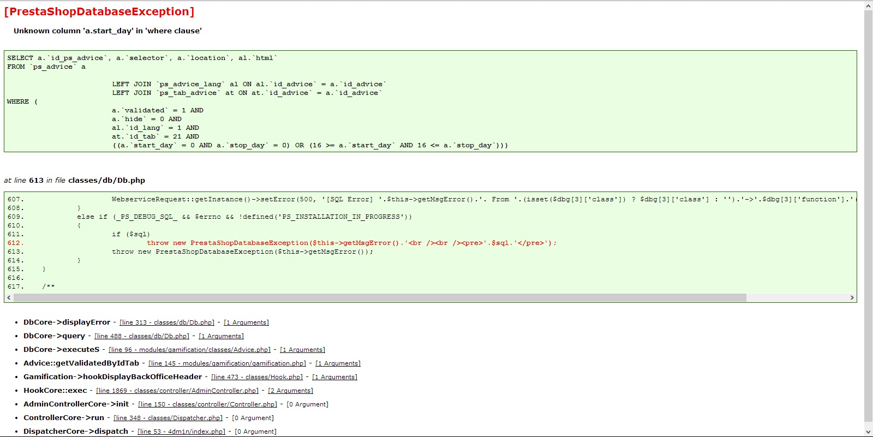Click the code box left scroll arrow
The width and height of the screenshot is (873, 437).
9,298
